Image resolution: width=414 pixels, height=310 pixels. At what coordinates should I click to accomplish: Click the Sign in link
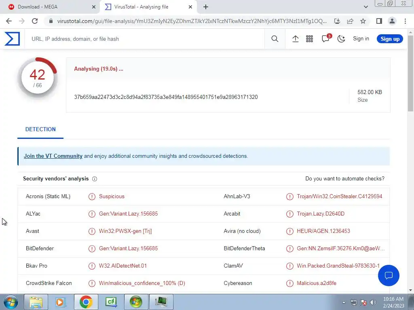pos(361,38)
